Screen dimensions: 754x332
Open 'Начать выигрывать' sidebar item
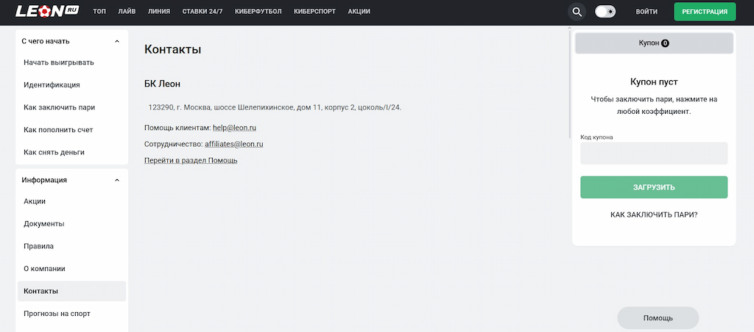pyautogui.click(x=71, y=62)
